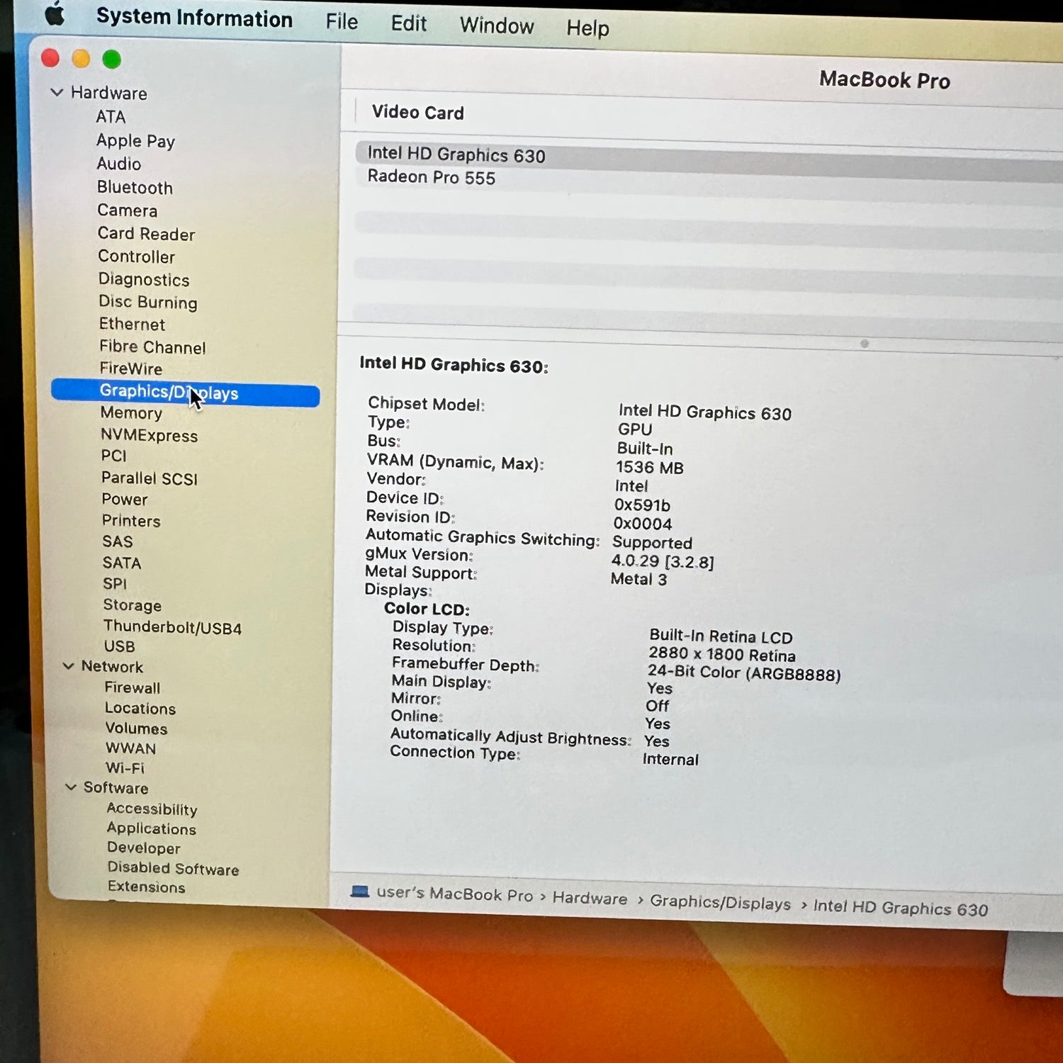Viewport: 1063px width, 1063px height.
Task: Select ATA in the sidebar
Action: pyautogui.click(x=111, y=116)
